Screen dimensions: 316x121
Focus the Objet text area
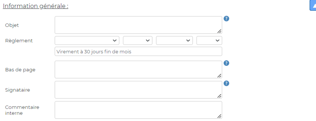pyautogui.click(x=138, y=25)
